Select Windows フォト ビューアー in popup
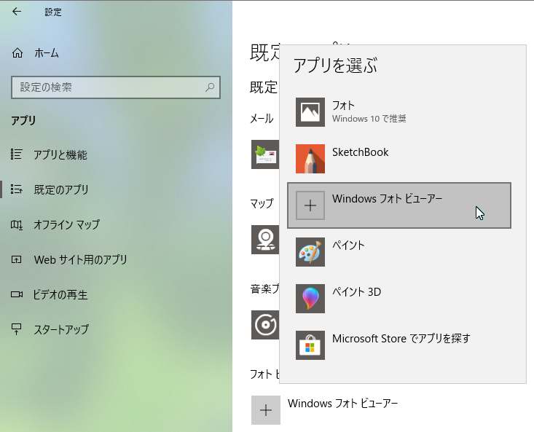 coord(399,205)
